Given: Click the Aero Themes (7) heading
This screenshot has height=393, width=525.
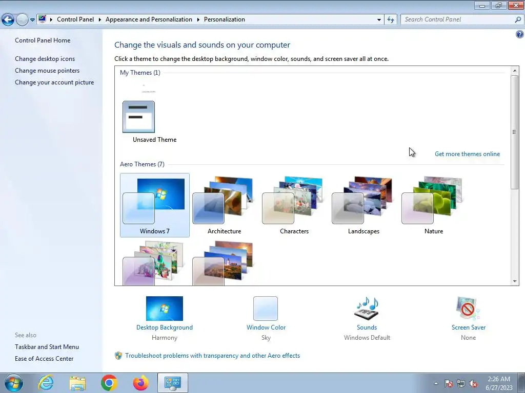Looking at the screenshot, I should [142, 164].
